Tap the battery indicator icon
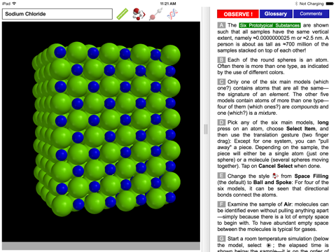Screen dimensions: 336x252 tap(330, 3)
